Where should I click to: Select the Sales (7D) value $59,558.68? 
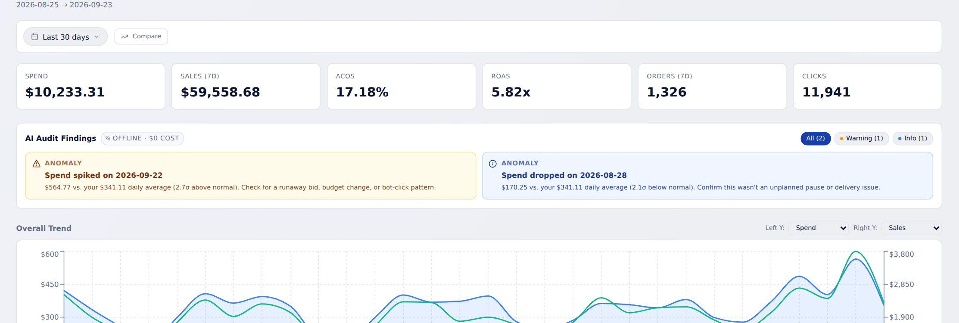pyautogui.click(x=220, y=92)
